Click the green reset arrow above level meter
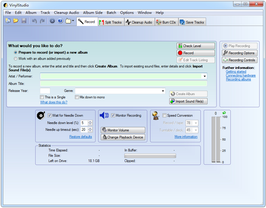This screenshot has width=266, height=208. (224, 113)
